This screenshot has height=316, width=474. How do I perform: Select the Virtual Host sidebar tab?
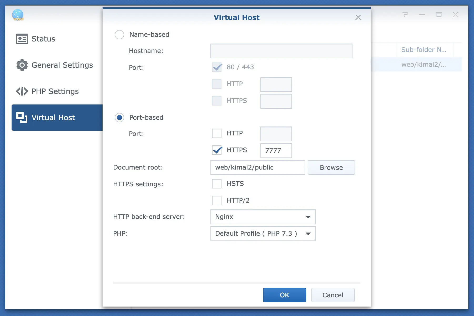tap(57, 118)
